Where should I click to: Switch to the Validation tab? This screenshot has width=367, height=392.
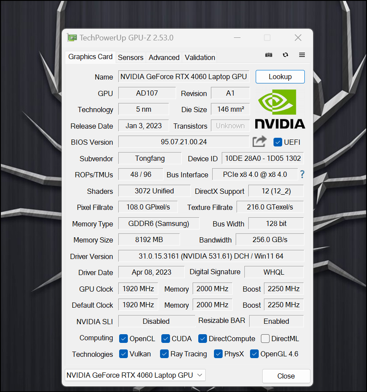pos(200,57)
